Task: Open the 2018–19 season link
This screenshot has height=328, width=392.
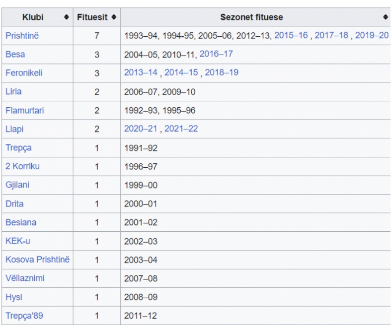Action: (222, 72)
